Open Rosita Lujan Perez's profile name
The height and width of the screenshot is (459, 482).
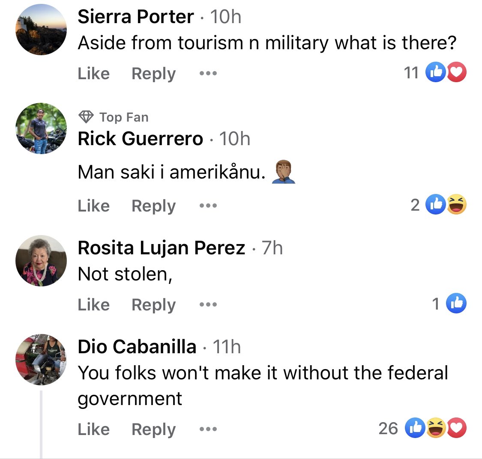(x=162, y=248)
